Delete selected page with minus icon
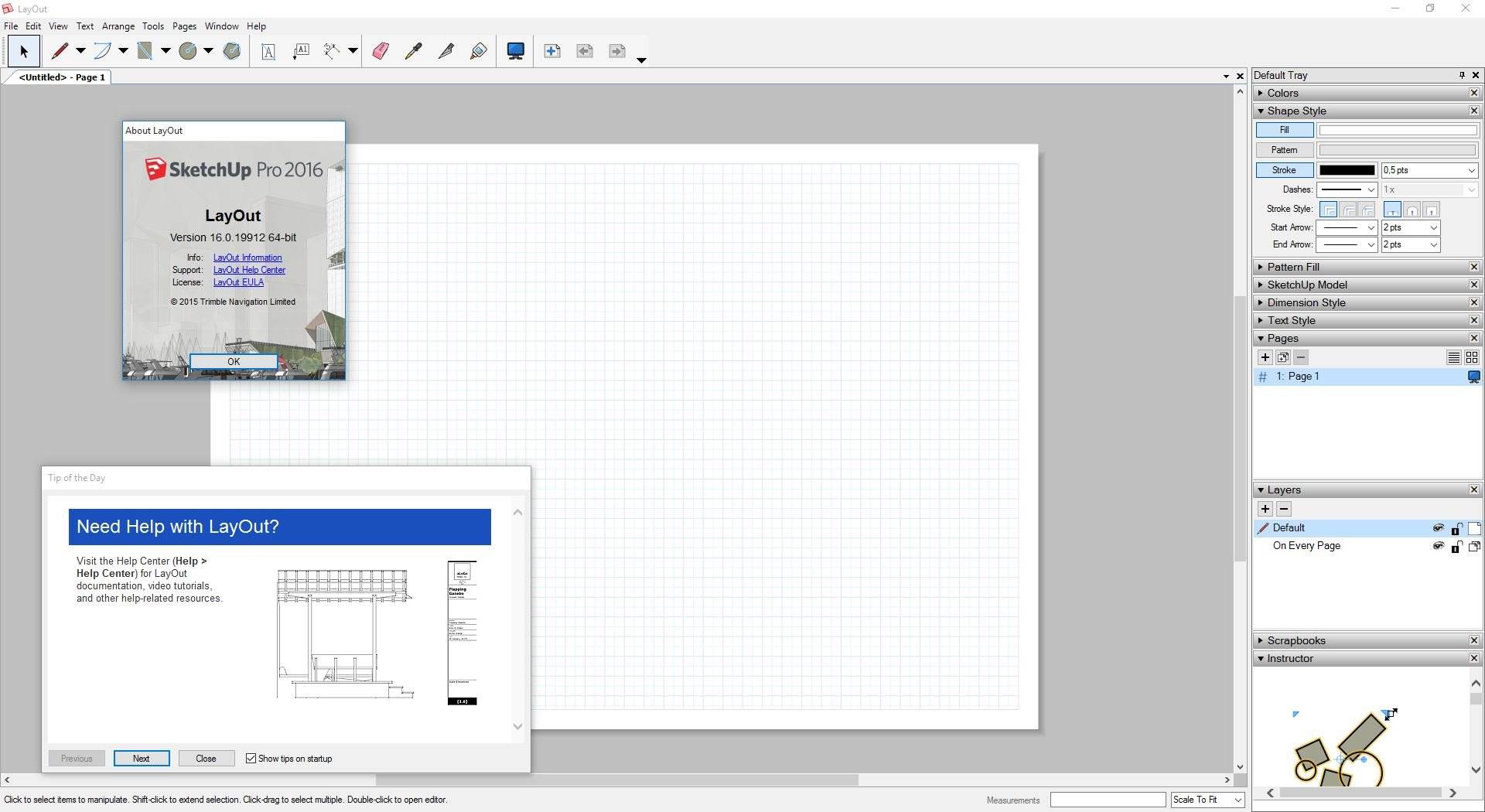The image size is (1485, 812). point(1301,357)
